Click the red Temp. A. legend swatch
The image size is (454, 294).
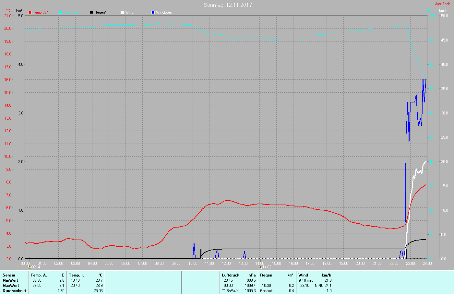30,12
